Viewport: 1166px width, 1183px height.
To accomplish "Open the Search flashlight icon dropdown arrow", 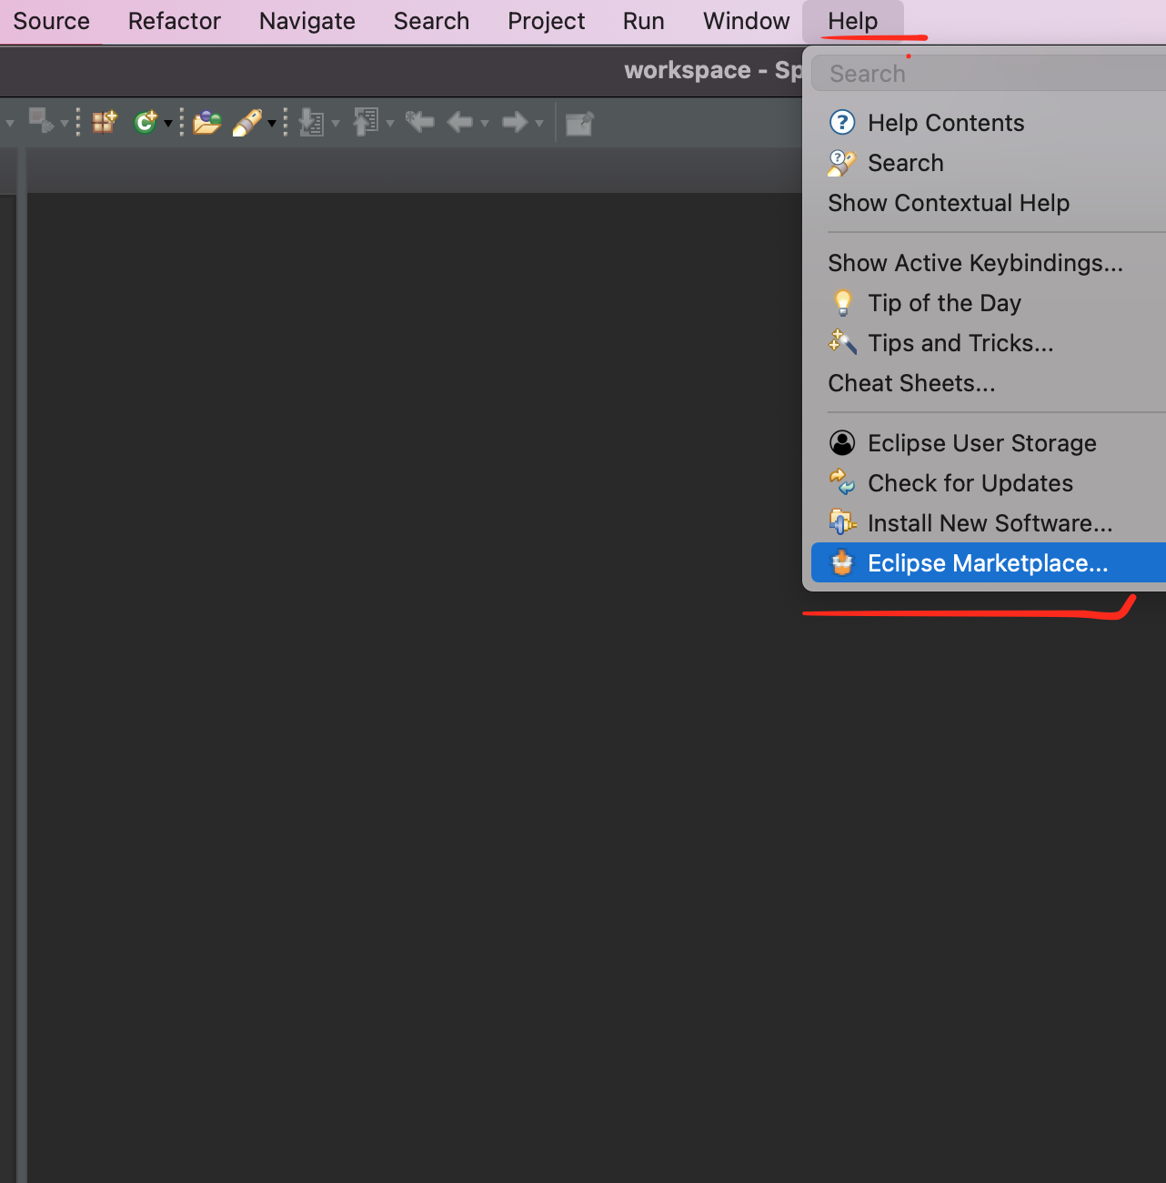I will pos(272,123).
